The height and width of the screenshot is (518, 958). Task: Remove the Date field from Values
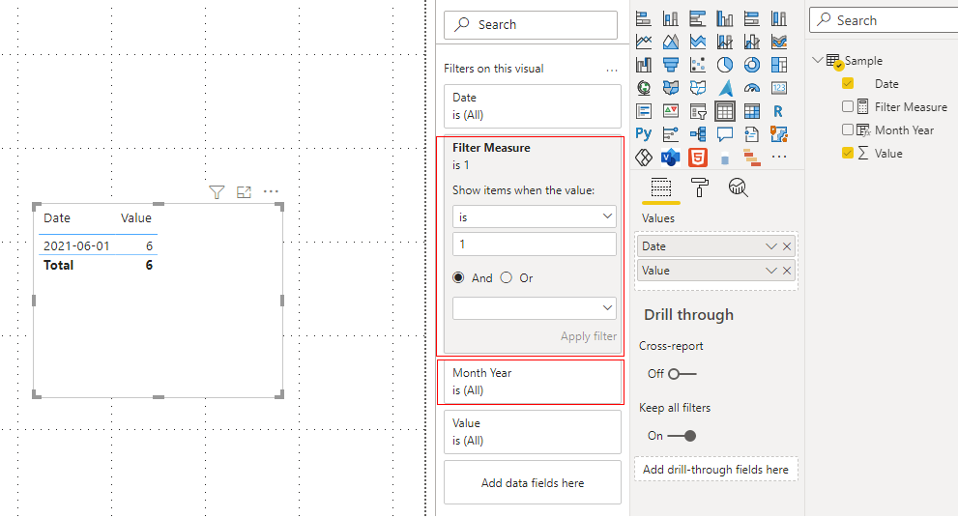click(x=787, y=246)
